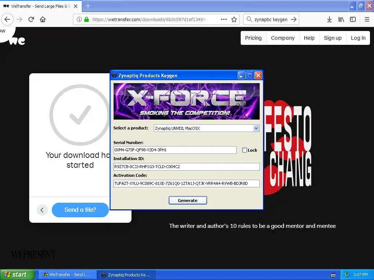The width and height of the screenshot is (374, 280).
Task: Click the taskbar clock showing 3:07 PM
Action: (360, 275)
